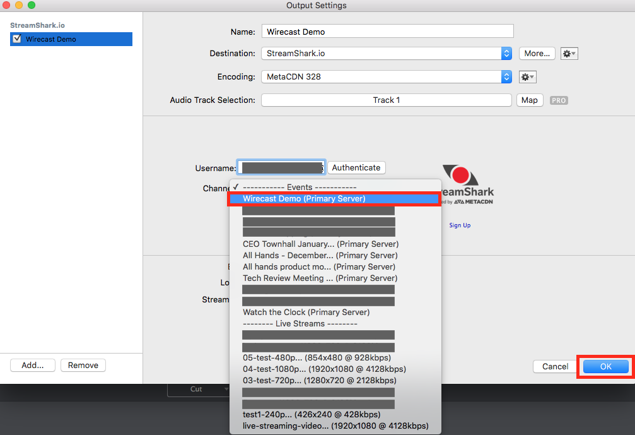
Task: Click the More... button
Action: (x=537, y=54)
